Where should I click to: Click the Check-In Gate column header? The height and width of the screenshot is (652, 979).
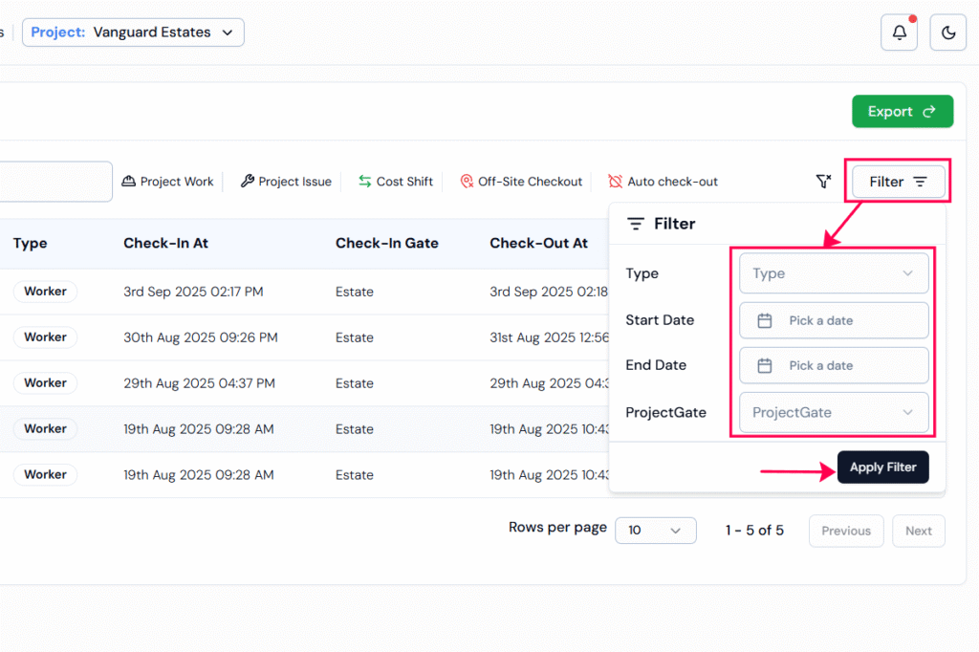pos(386,243)
